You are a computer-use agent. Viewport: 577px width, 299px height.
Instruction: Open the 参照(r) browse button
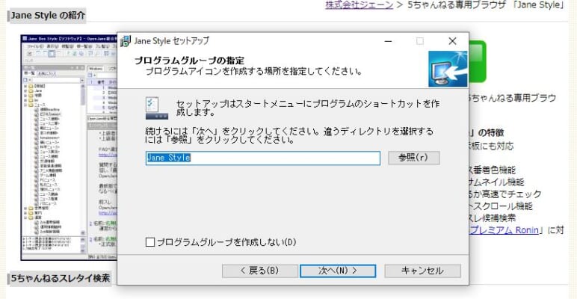pos(413,158)
